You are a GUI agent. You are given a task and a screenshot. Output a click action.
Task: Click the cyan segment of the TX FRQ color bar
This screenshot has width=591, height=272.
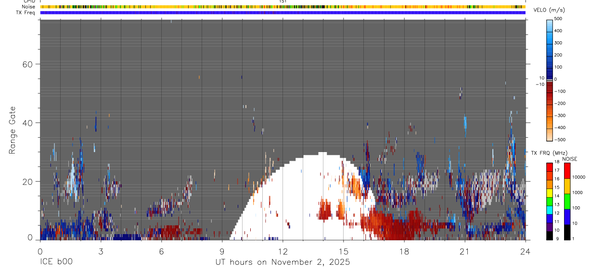[x=550, y=210]
